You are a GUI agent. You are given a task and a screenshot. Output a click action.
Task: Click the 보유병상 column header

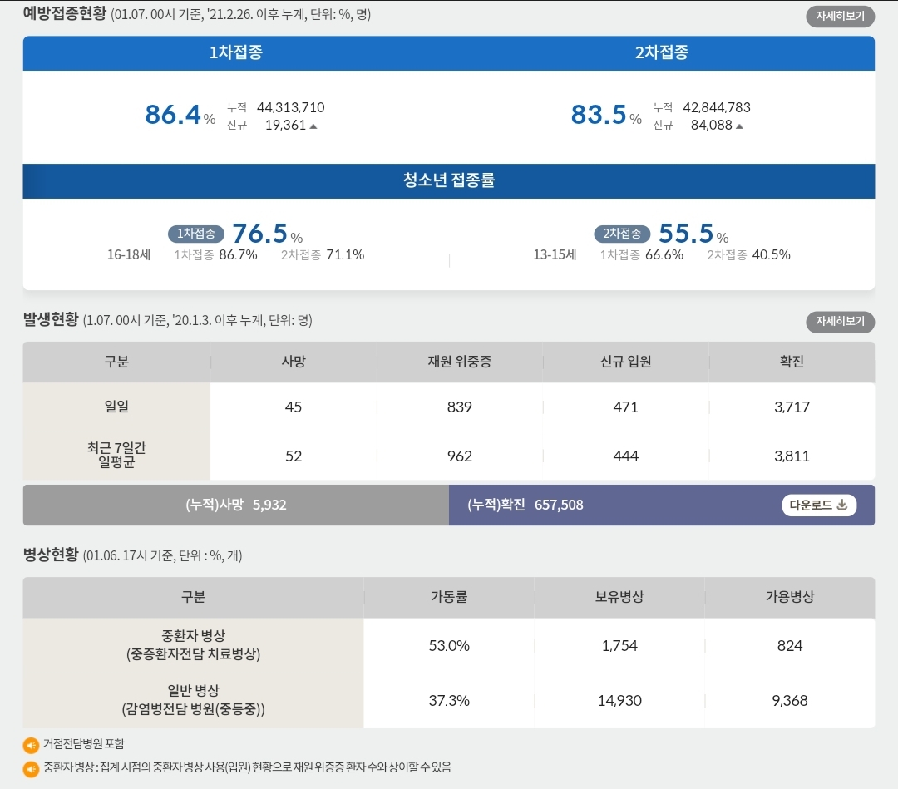coord(619,597)
